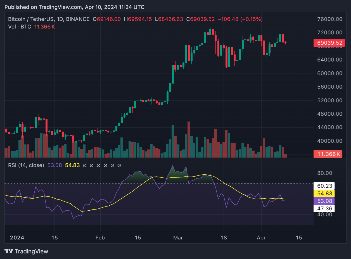
Task: Click the 60000.00 price axis label
Action: point(329,73)
